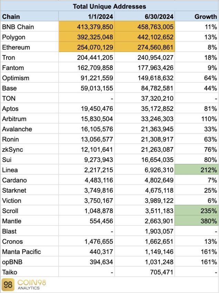Select the Total Unique Addresses title cell
This screenshot has height=293, width=219.
pos(109,6)
